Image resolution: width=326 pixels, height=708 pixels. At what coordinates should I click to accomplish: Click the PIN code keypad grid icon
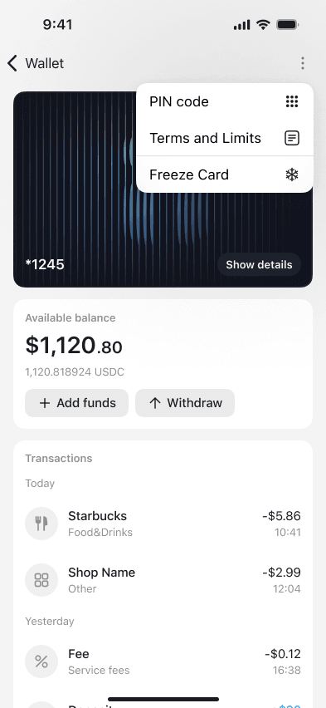pyautogui.click(x=292, y=101)
